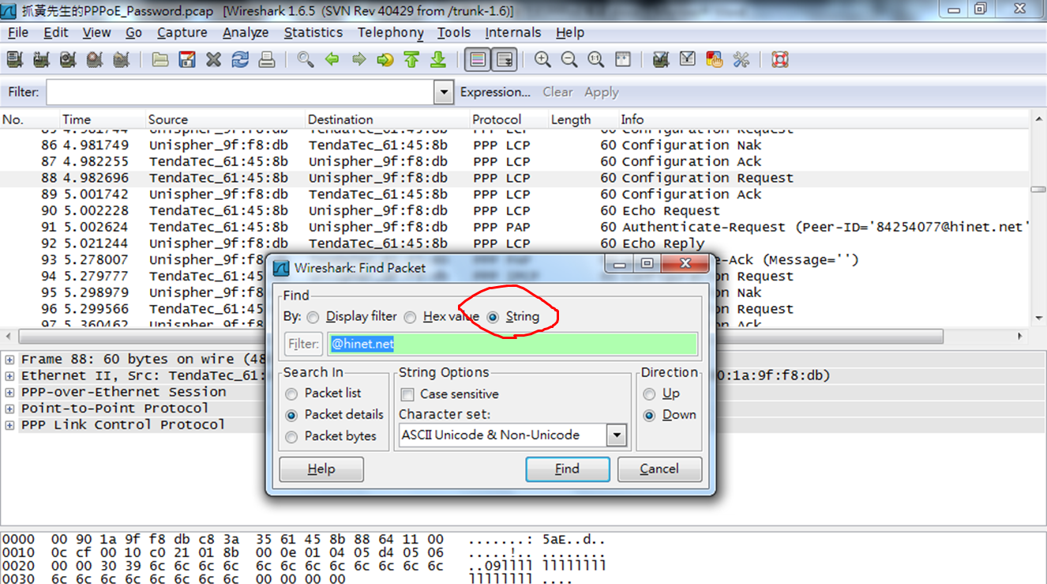Enable the Case sensitive checkbox

407,394
